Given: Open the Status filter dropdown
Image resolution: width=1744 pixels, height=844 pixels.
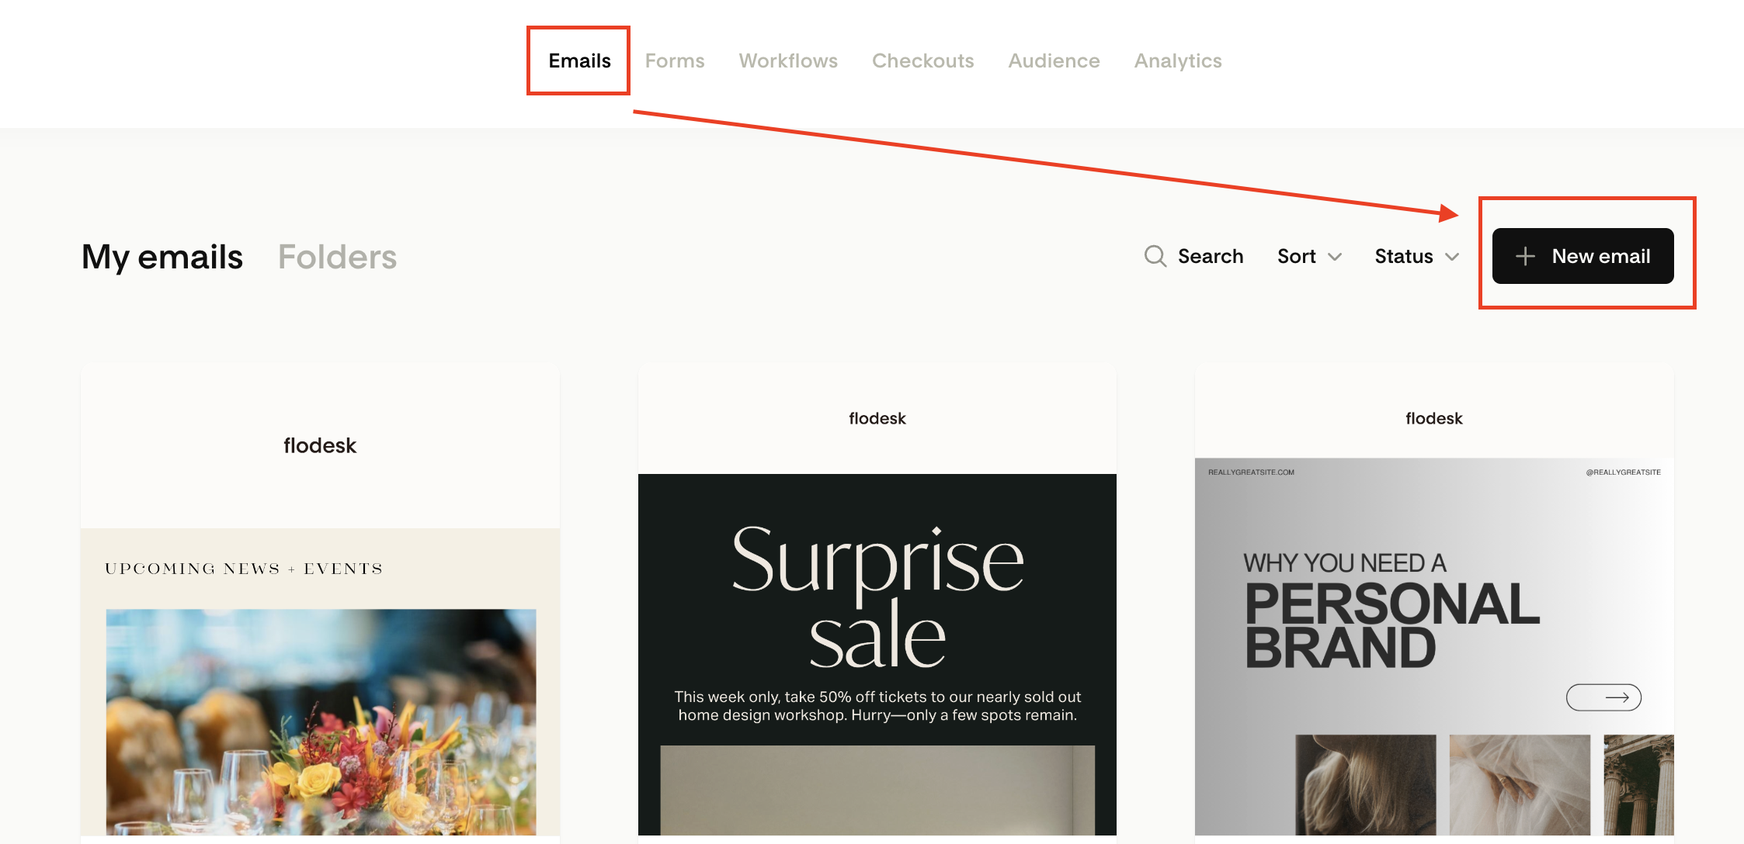Looking at the screenshot, I should click(1416, 256).
